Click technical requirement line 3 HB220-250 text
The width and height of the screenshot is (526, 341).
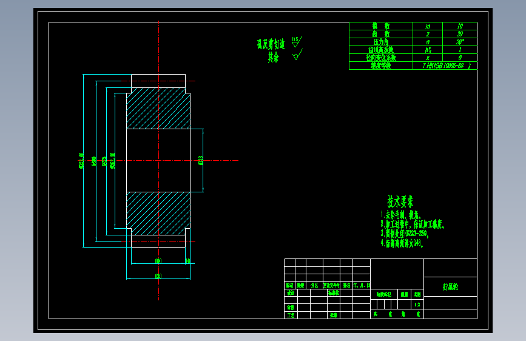click(x=405, y=233)
